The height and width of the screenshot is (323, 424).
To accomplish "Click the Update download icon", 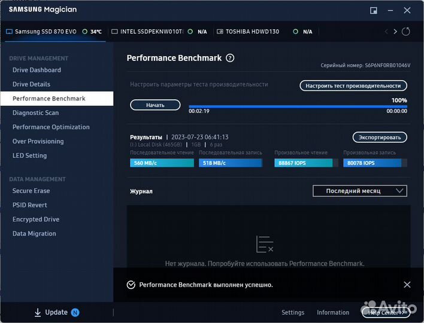I will pyautogui.click(x=38, y=312).
